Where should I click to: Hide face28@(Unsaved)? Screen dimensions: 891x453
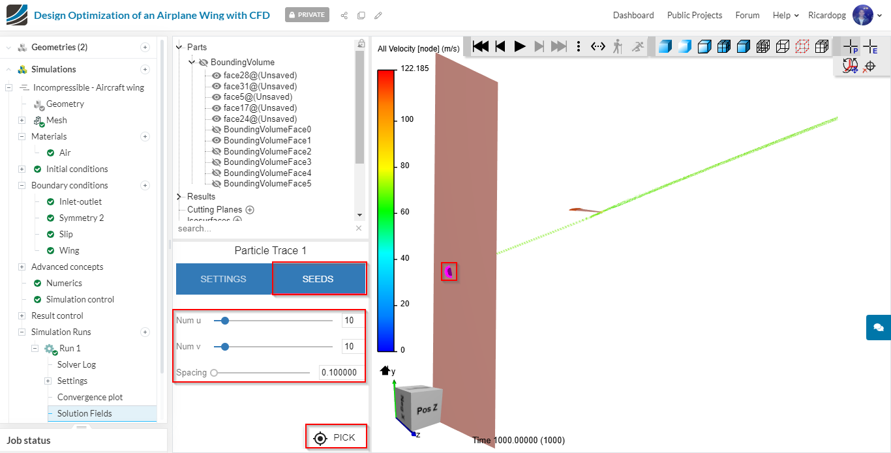(217, 76)
